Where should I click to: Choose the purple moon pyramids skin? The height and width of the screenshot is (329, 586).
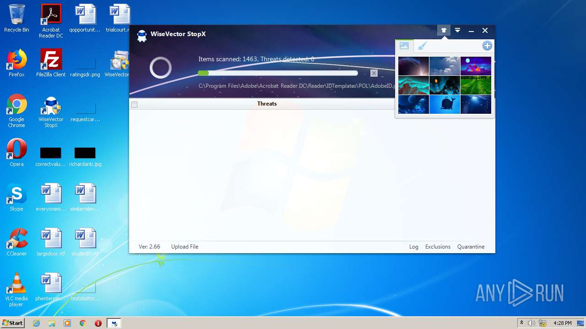point(476,66)
